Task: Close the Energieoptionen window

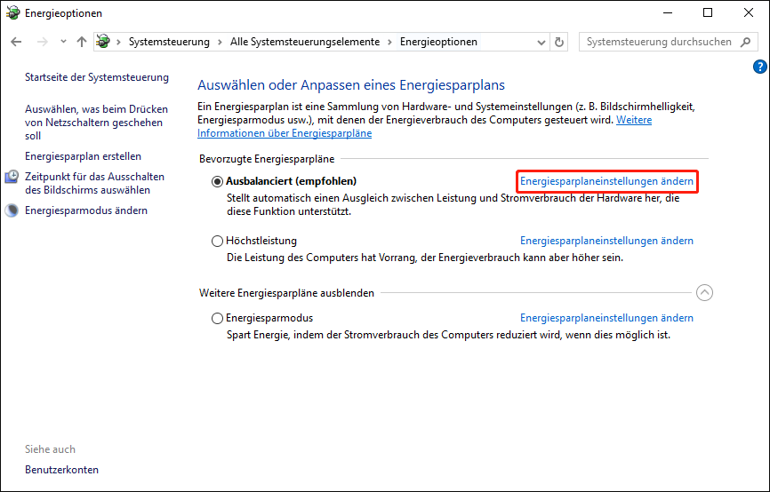Action: [749, 12]
